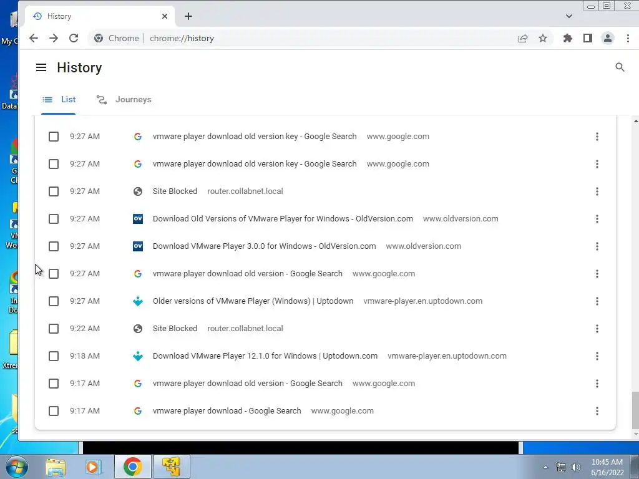
Task: Share this page icon in address bar
Action: (x=523, y=38)
